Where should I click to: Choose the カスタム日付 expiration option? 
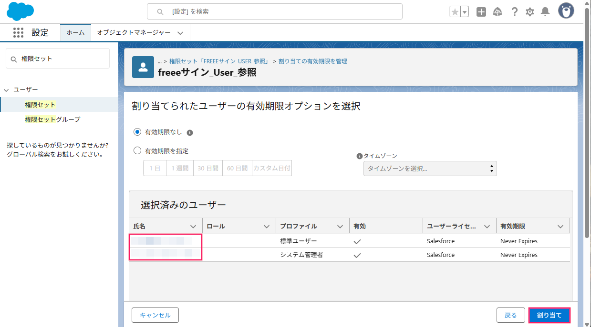click(272, 168)
